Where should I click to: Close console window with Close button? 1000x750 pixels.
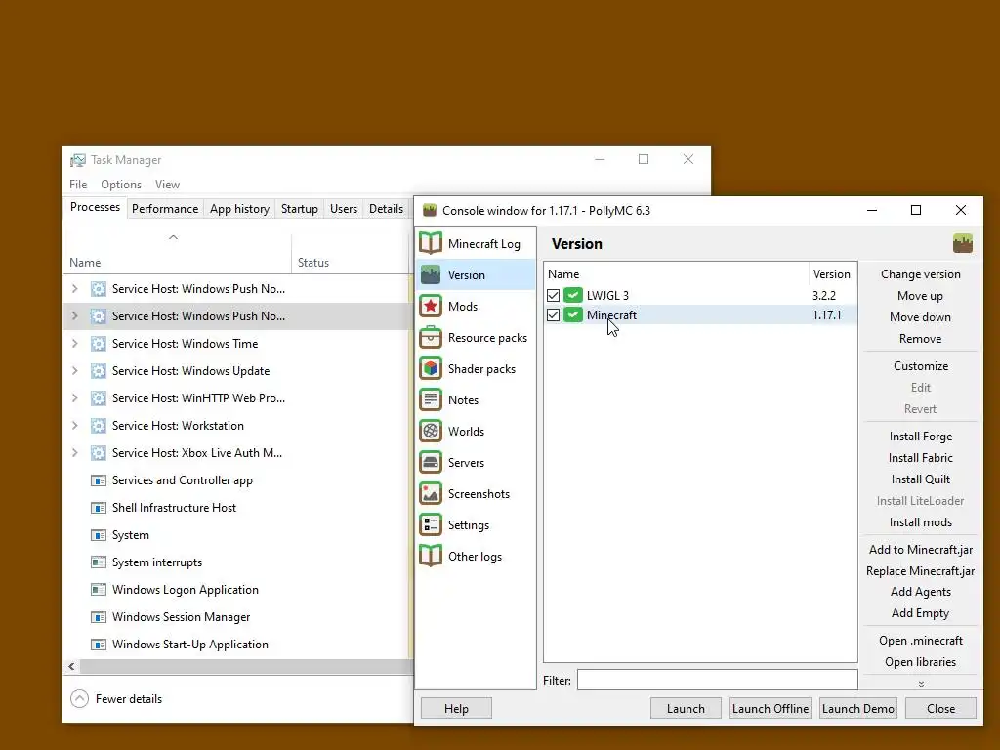[940, 709]
